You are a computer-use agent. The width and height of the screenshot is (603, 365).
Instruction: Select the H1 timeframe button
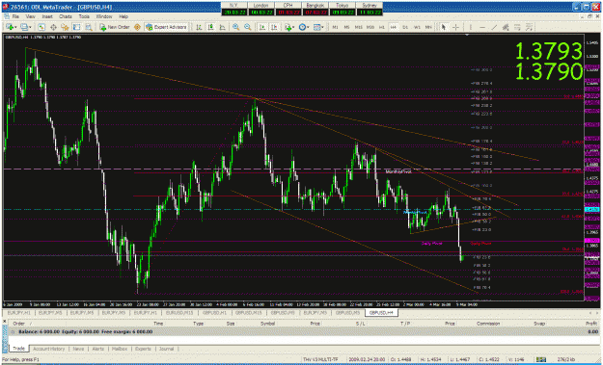(x=381, y=27)
